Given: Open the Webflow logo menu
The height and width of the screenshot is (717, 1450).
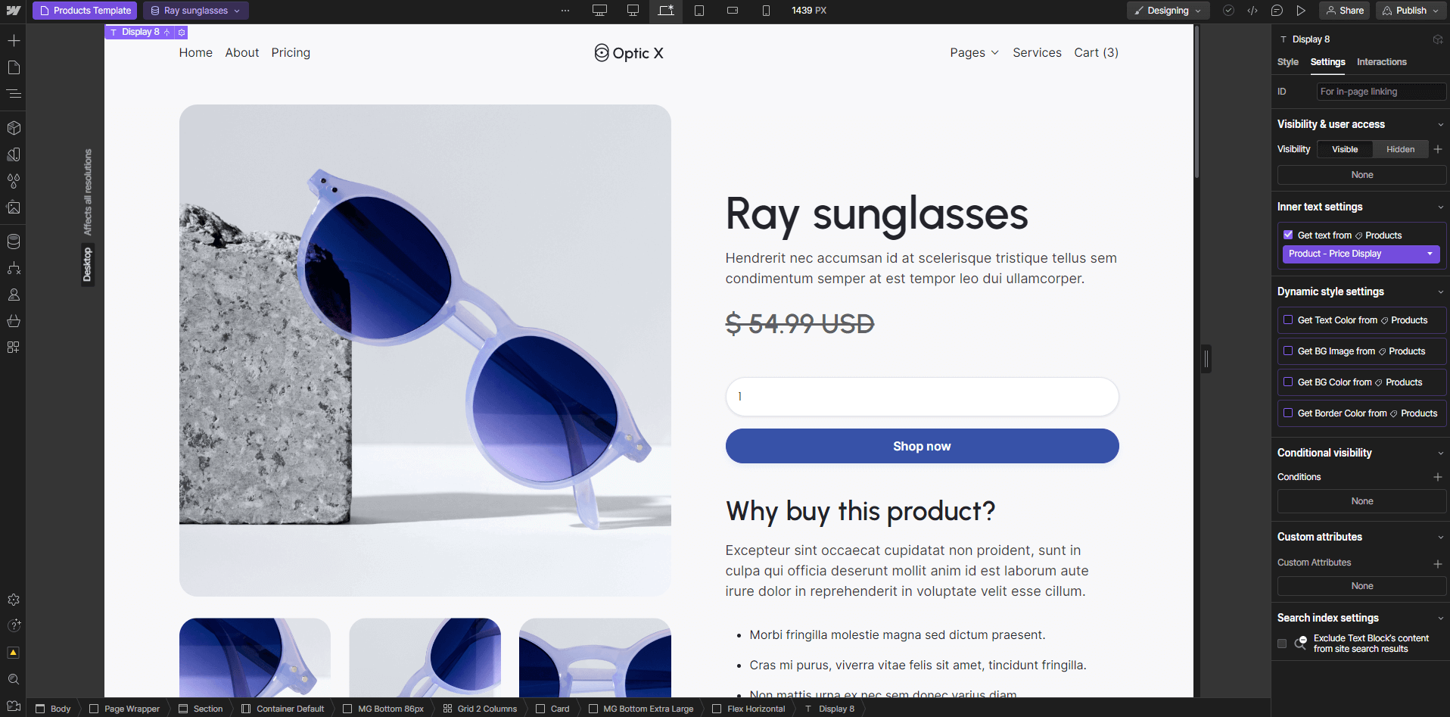Looking at the screenshot, I should pos(14,11).
